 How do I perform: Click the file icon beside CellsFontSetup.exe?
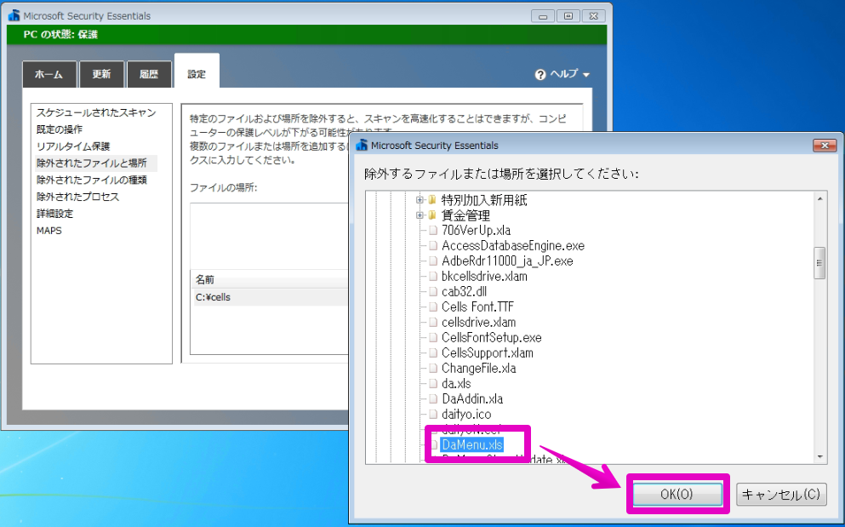tap(433, 338)
